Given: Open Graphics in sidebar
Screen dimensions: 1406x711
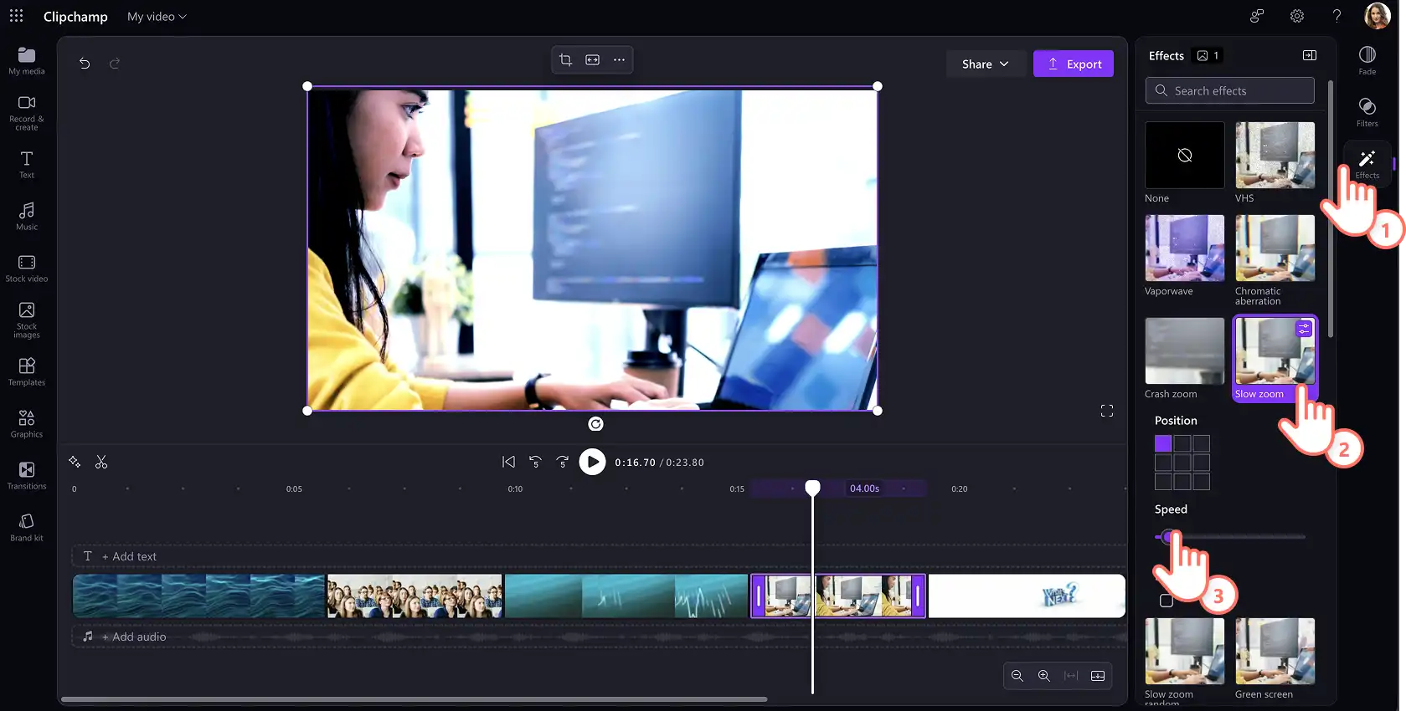Looking at the screenshot, I should pos(27,424).
